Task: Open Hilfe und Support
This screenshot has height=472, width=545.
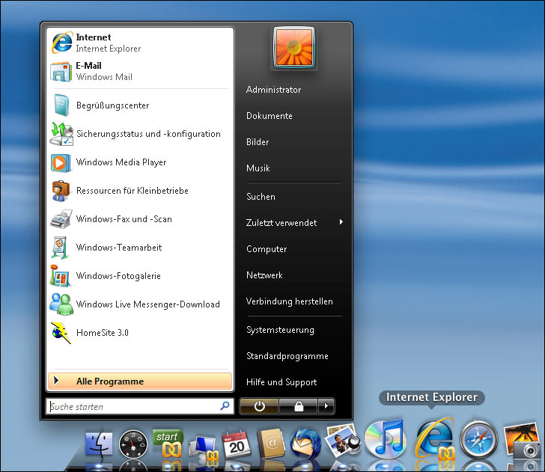Action: tap(281, 382)
